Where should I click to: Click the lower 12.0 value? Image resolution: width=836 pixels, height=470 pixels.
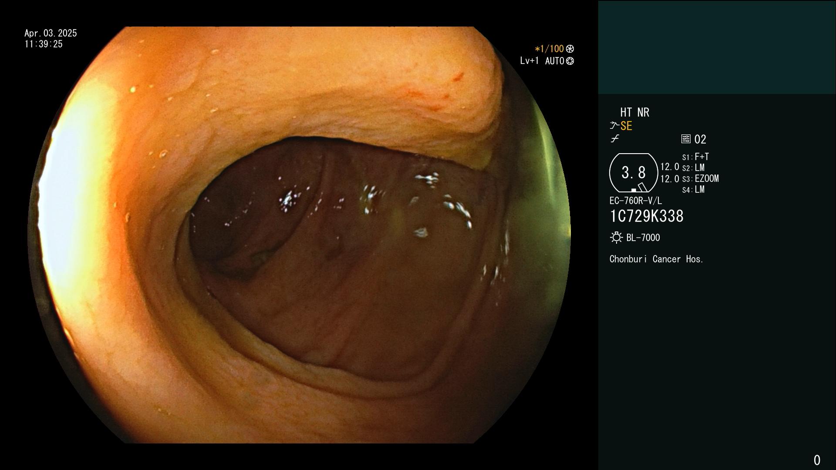click(x=670, y=179)
